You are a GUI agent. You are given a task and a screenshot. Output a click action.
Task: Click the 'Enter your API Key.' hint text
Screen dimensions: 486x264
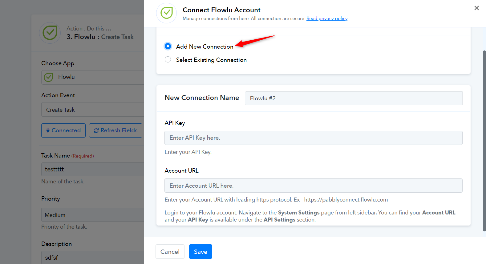(188, 152)
